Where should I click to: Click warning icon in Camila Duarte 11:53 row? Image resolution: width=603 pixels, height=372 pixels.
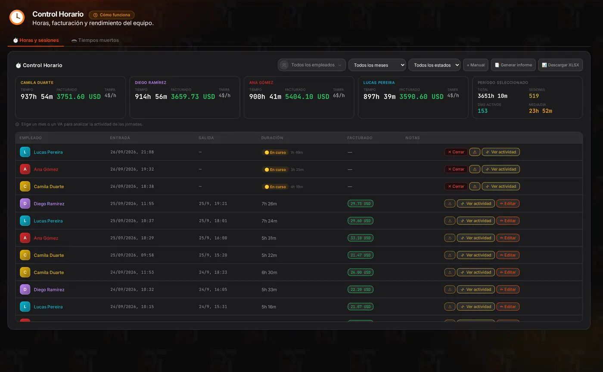point(450,272)
